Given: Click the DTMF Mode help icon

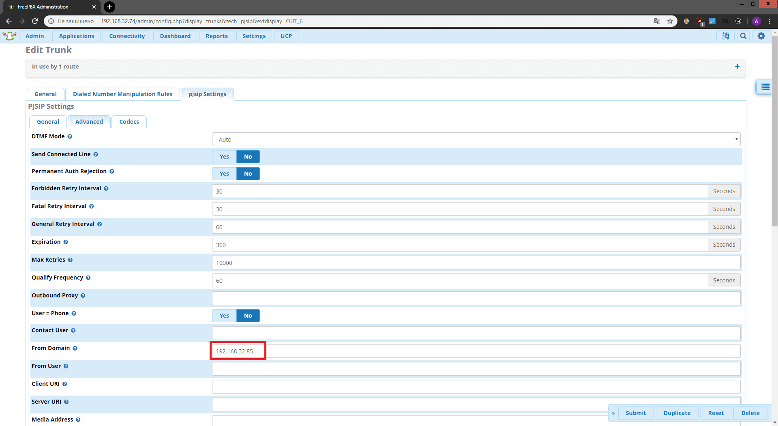Looking at the screenshot, I should (x=70, y=137).
